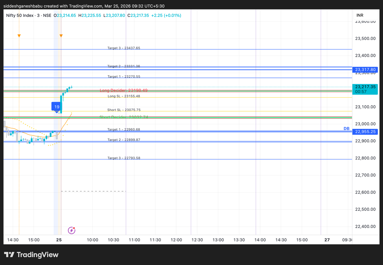Click the 10:00 time axis label
This screenshot has height=265, width=383.
coord(92,240)
